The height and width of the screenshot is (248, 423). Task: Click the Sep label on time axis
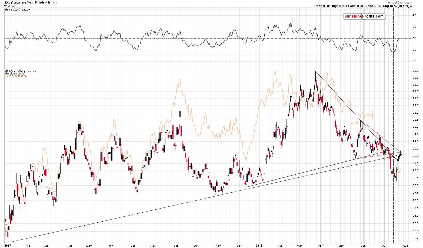click(176, 246)
